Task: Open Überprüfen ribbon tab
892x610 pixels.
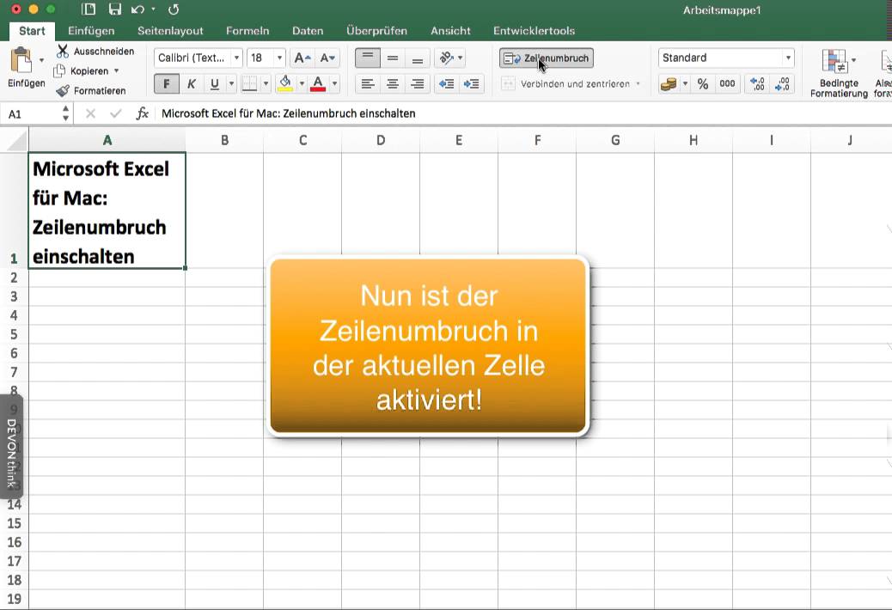Action: tap(376, 31)
